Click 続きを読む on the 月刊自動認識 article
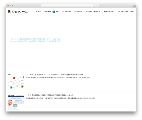142x120 pixels. point(91,98)
